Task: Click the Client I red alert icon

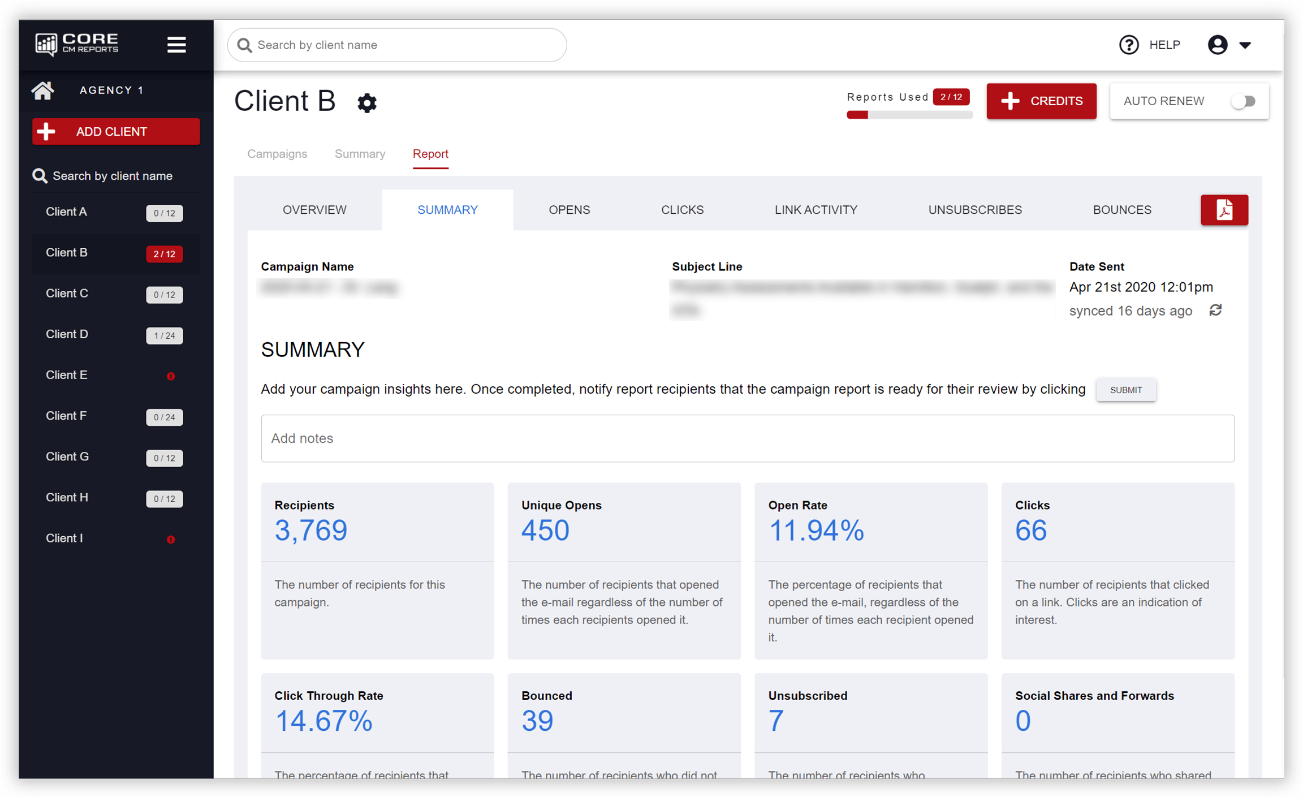Action: point(171,540)
